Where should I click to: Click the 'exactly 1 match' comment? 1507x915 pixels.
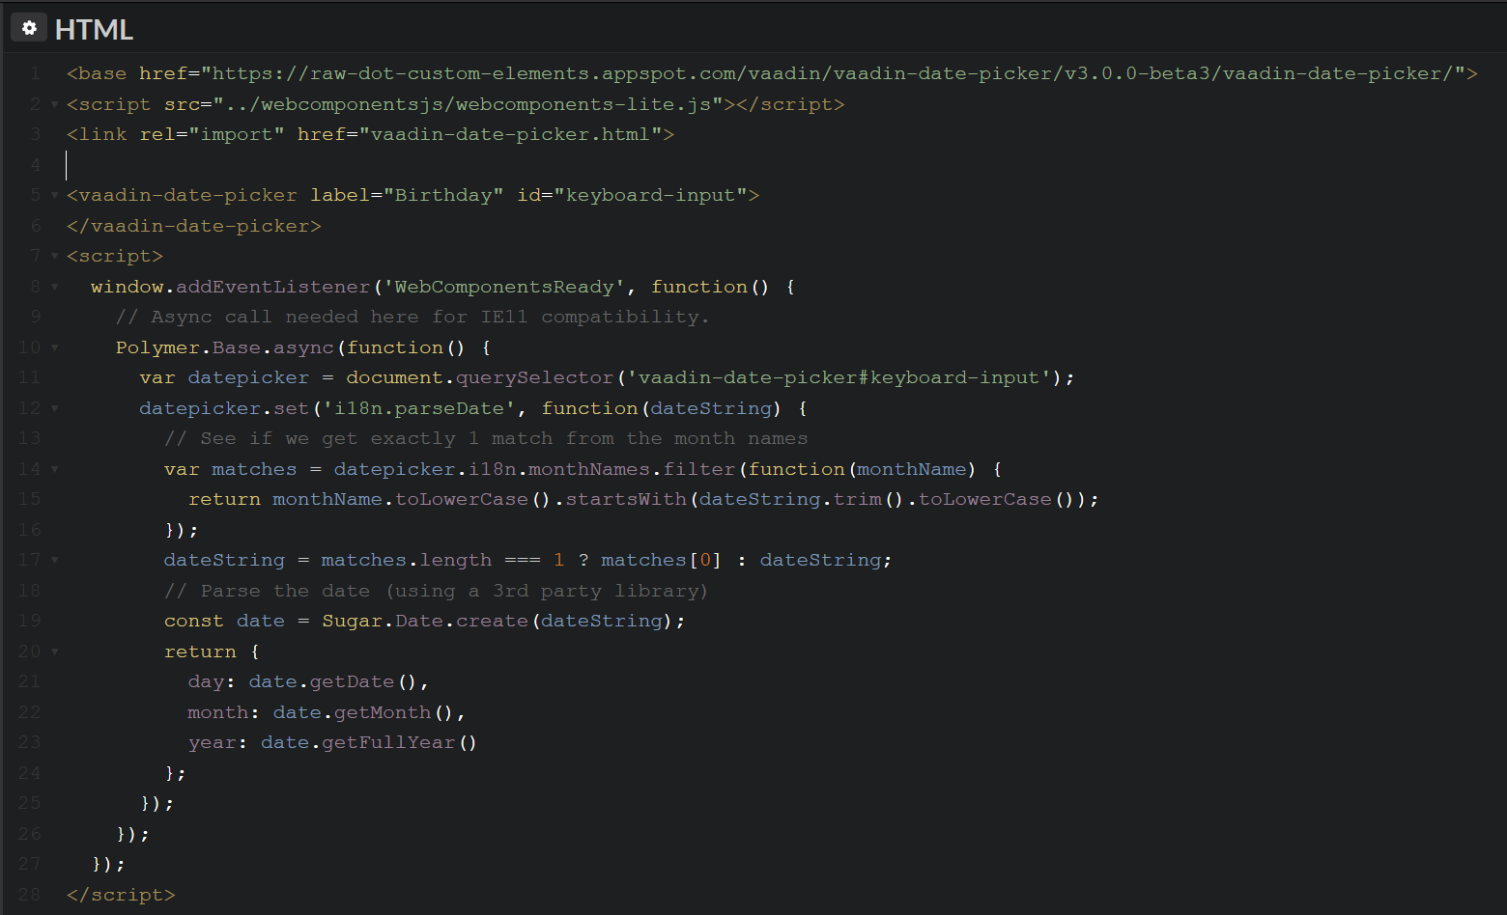[x=486, y=438]
